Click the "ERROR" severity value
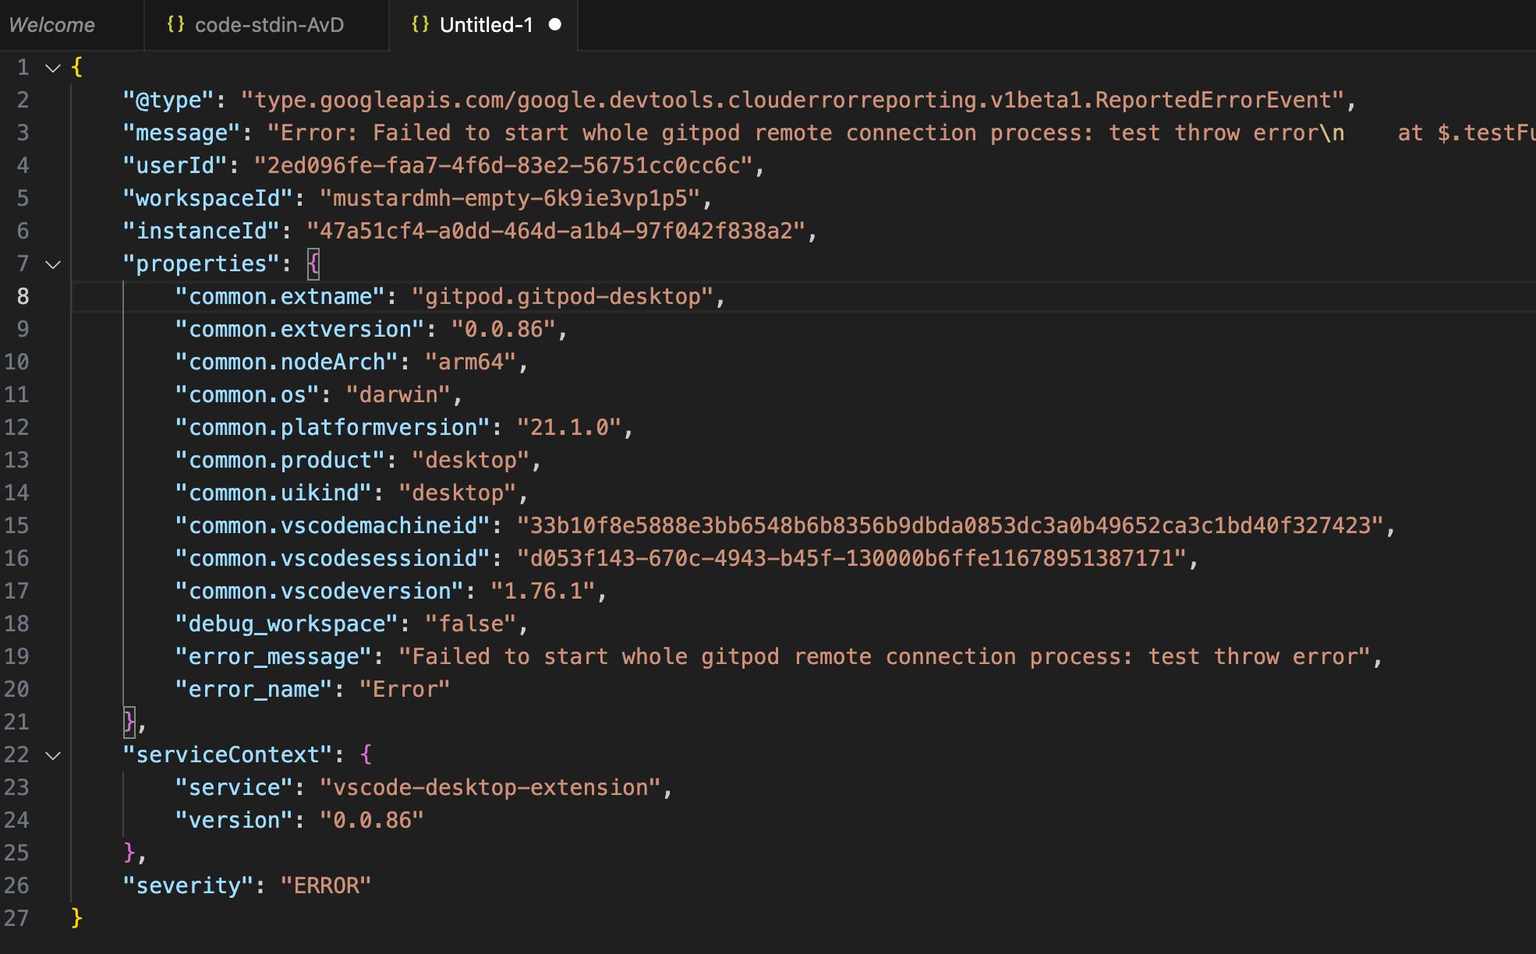Viewport: 1536px width, 954px height. click(x=325, y=886)
